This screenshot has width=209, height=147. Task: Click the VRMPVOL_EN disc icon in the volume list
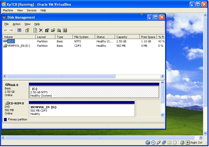pos(5,45)
